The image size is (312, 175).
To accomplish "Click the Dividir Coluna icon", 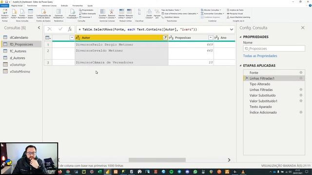I will pyautogui.click(x=149, y=12).
